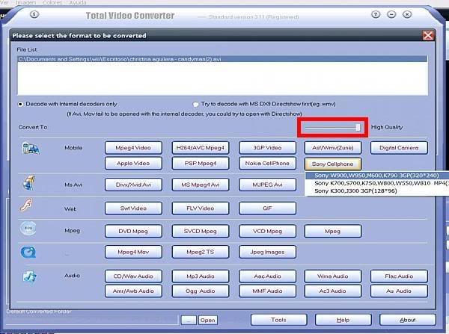
Task: Click the Mpeg disc category icon
Action: [28, 228]
